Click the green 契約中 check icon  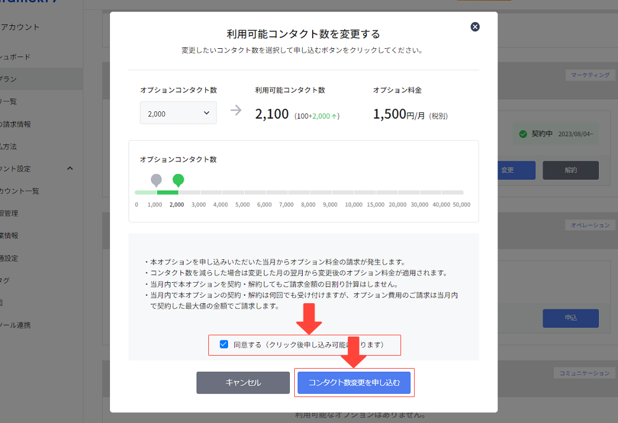coord(523,134)
